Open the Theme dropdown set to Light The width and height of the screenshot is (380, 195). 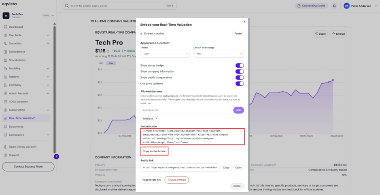point(166,54)
